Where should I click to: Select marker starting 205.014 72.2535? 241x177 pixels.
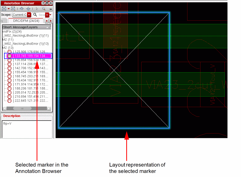(x=30, y=92)
